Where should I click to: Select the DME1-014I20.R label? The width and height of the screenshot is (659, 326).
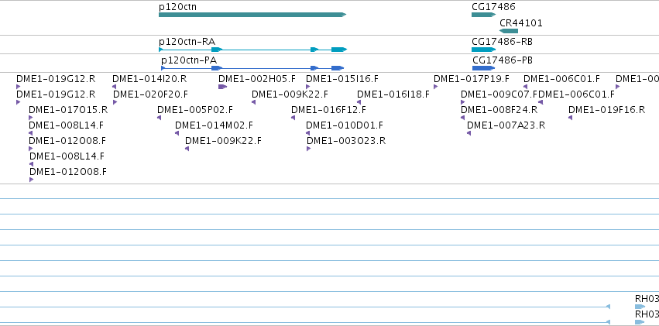coord(149,79)
